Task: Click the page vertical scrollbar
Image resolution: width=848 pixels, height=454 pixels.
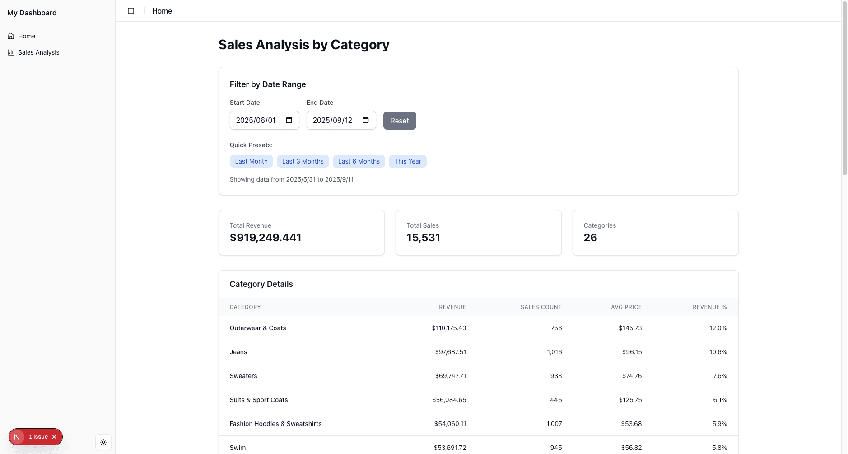Action: [844, 90]
